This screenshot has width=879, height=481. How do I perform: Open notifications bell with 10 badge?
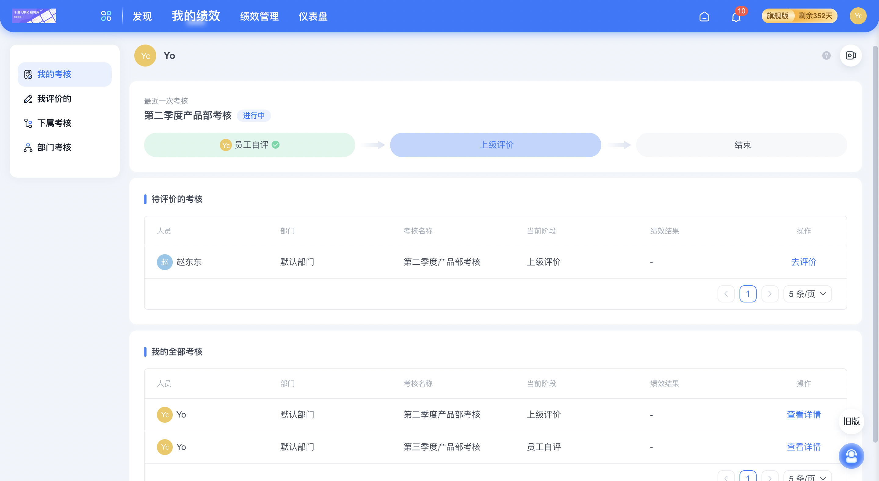[736, 16]
